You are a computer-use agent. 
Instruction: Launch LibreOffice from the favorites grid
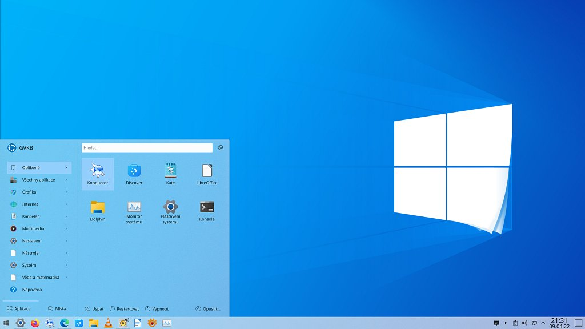207,174
